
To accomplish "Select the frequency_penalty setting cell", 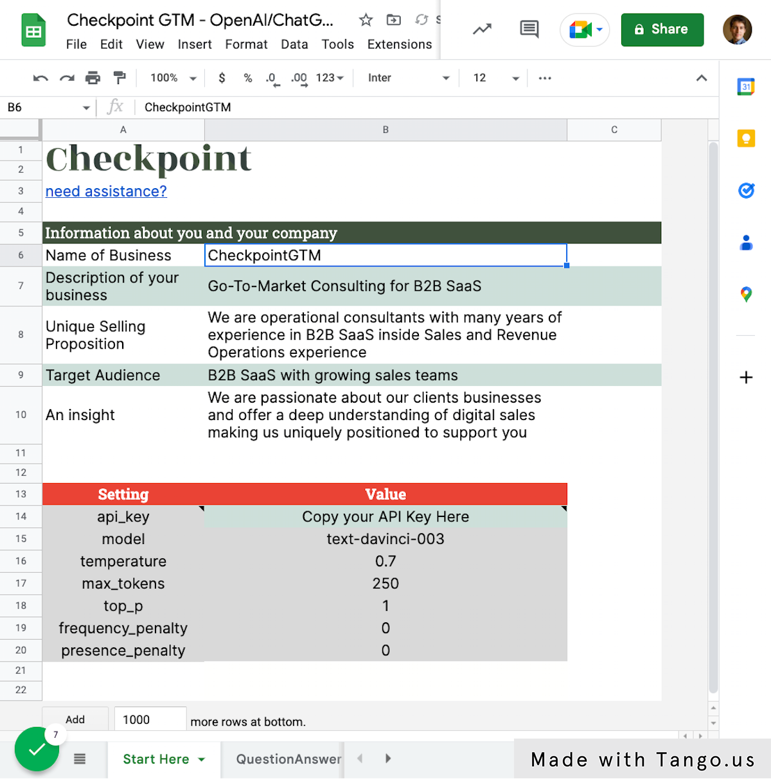I will (x=123, y=628).
